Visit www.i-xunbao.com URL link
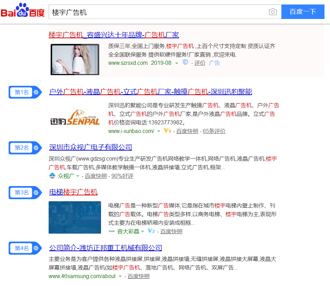330x286 pixels. (131, 131)
